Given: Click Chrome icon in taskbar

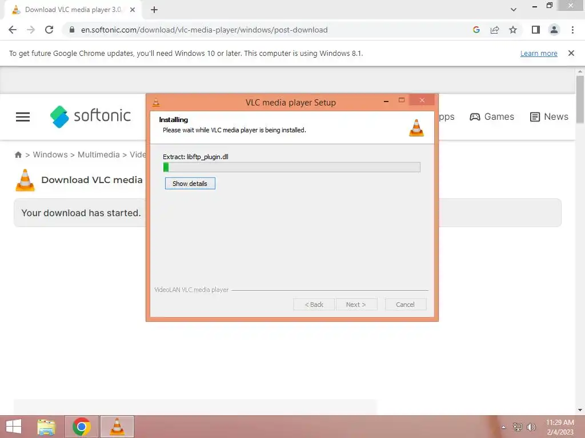Looking at the screenshot, I should click(x=82, y=427).
